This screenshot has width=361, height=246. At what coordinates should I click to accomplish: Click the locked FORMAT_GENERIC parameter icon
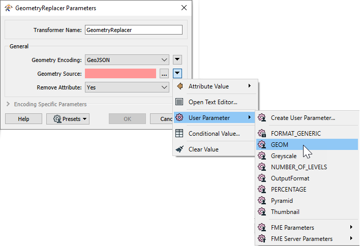(262, 133)
